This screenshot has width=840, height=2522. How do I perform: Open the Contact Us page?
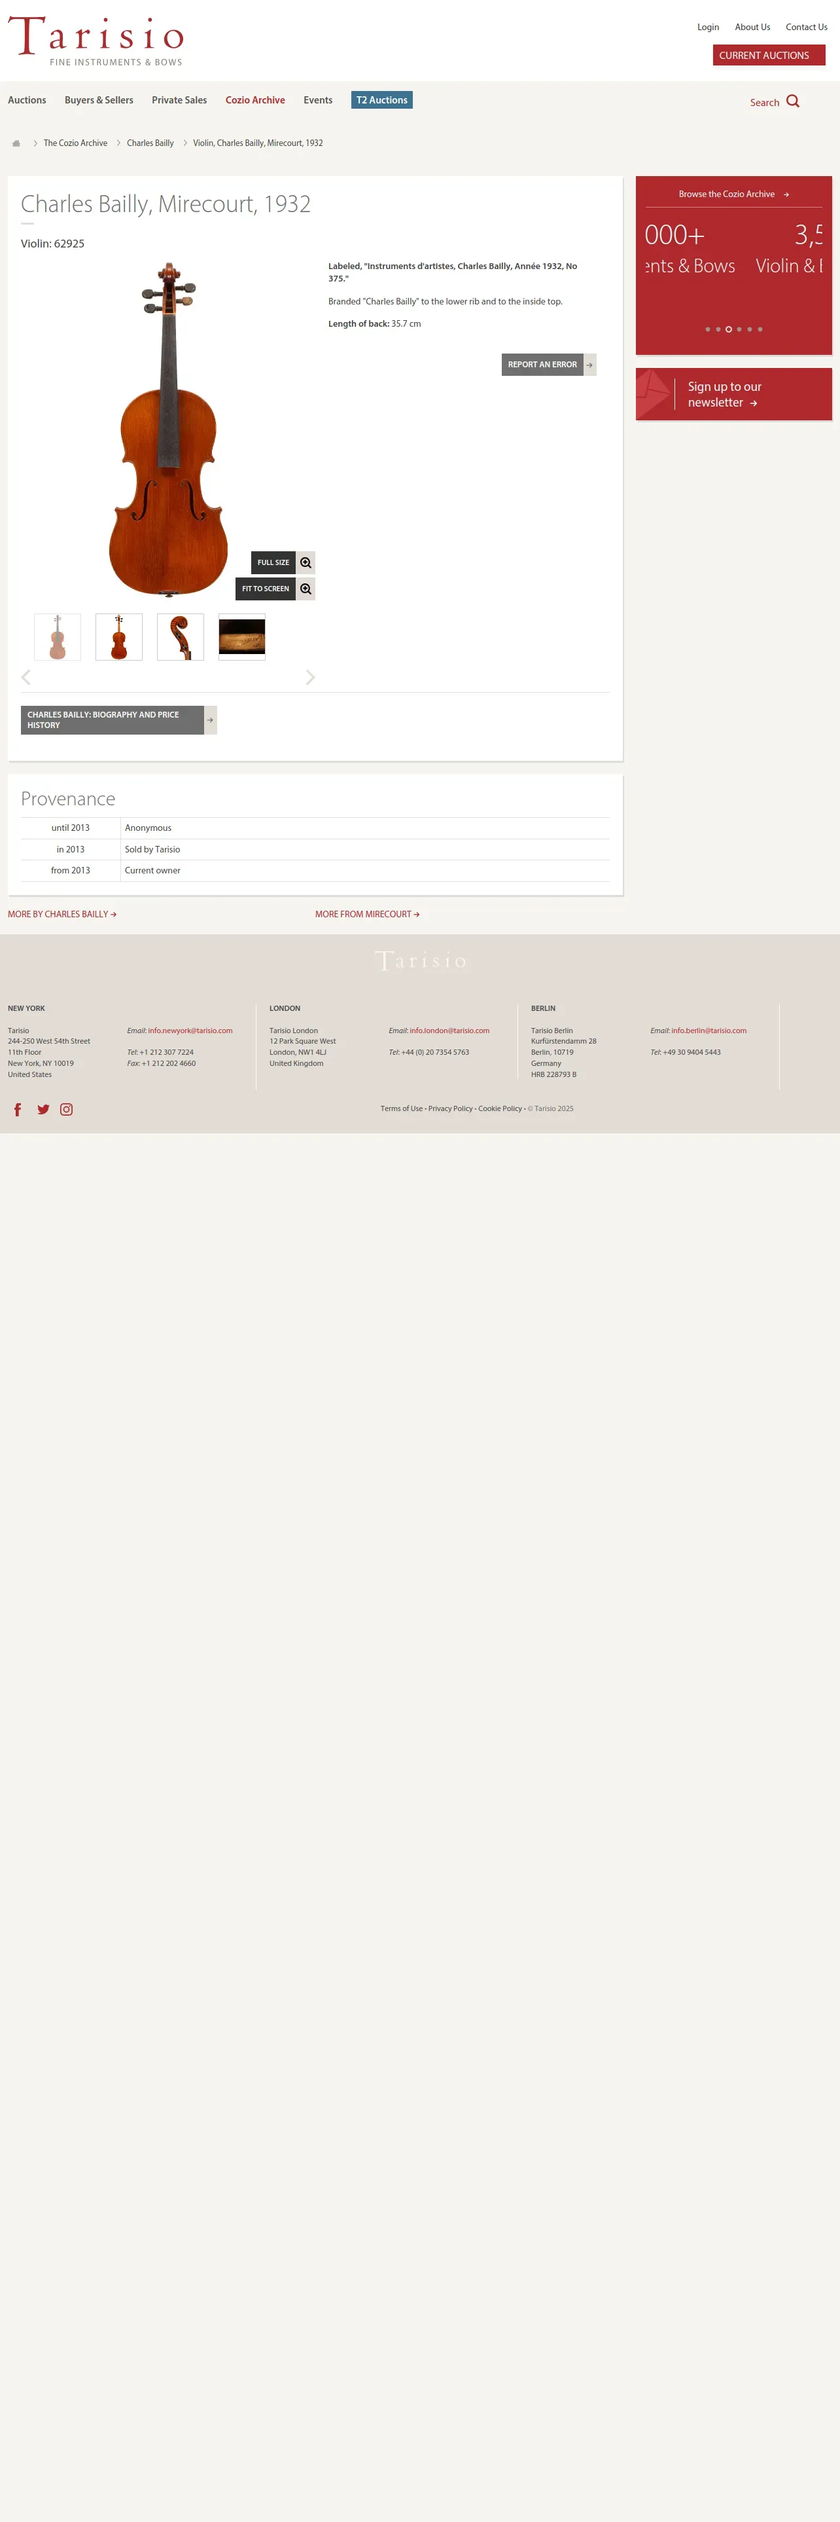point(807,27)
